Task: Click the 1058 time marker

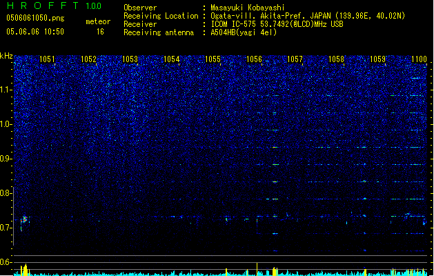Action: pos(336,59)
